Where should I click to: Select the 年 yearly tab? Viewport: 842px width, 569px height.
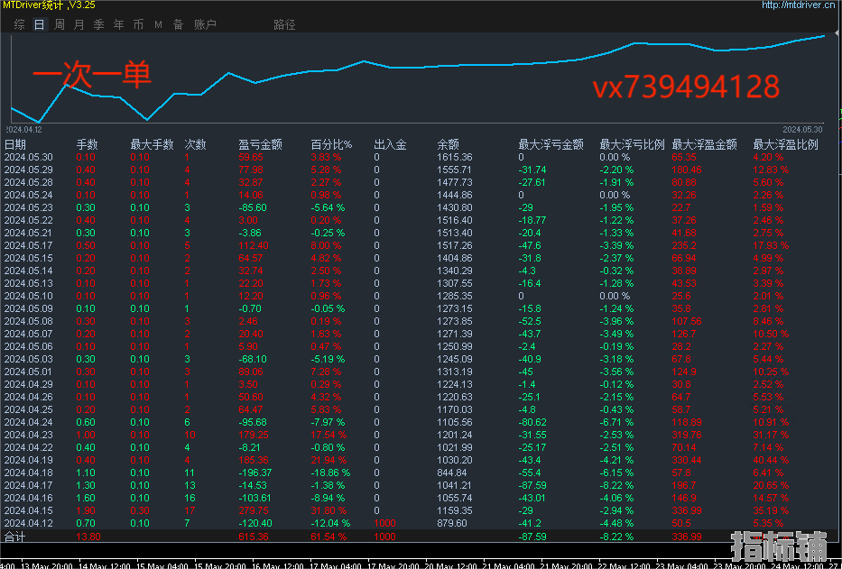[x=118, y=24]
